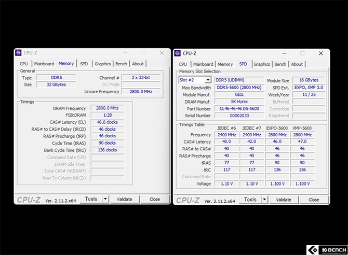Image resolution: width=348 pixels, height=255 pixels.
Task: Expand Tools dropdown arrow in right window
Action: click(264, 200)
